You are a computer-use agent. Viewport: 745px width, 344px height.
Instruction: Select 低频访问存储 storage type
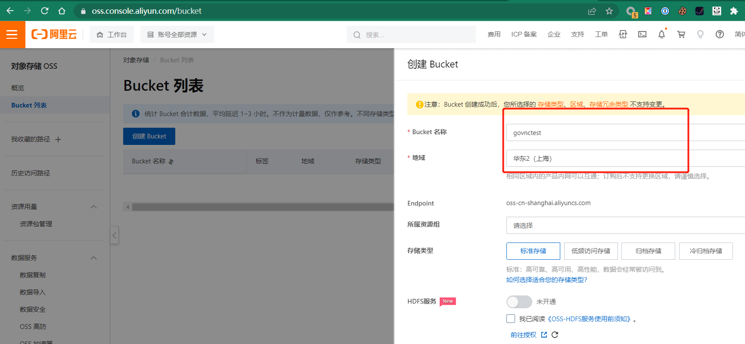tap(591, 251)
